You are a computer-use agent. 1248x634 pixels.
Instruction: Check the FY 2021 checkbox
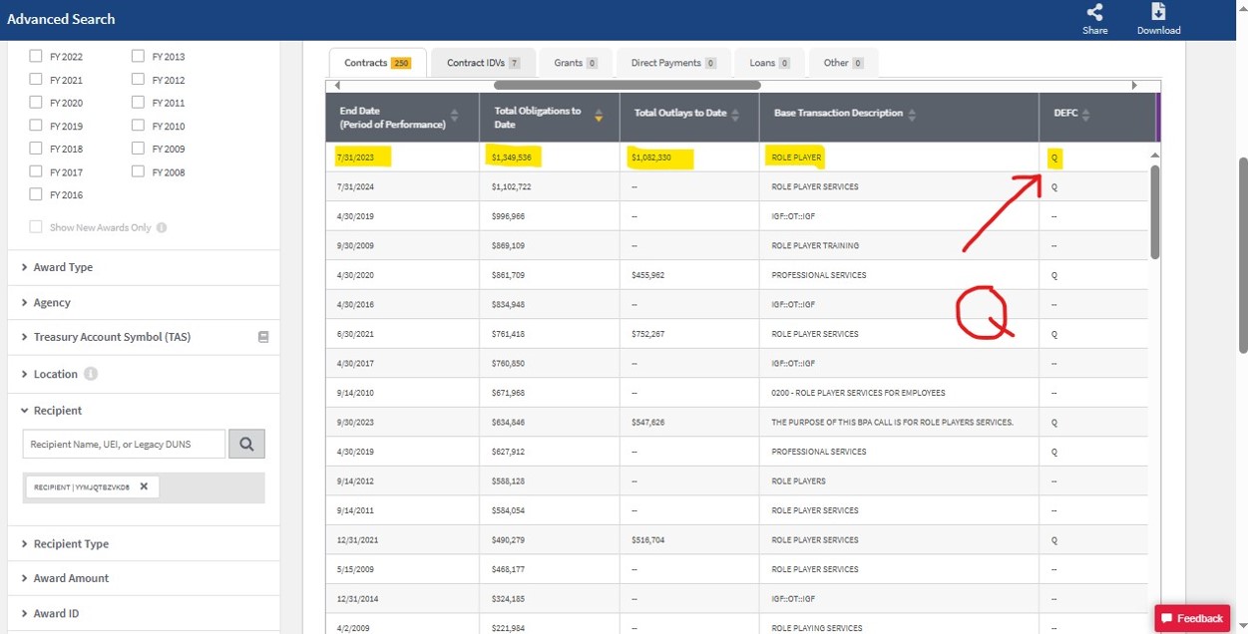point(36,80)
